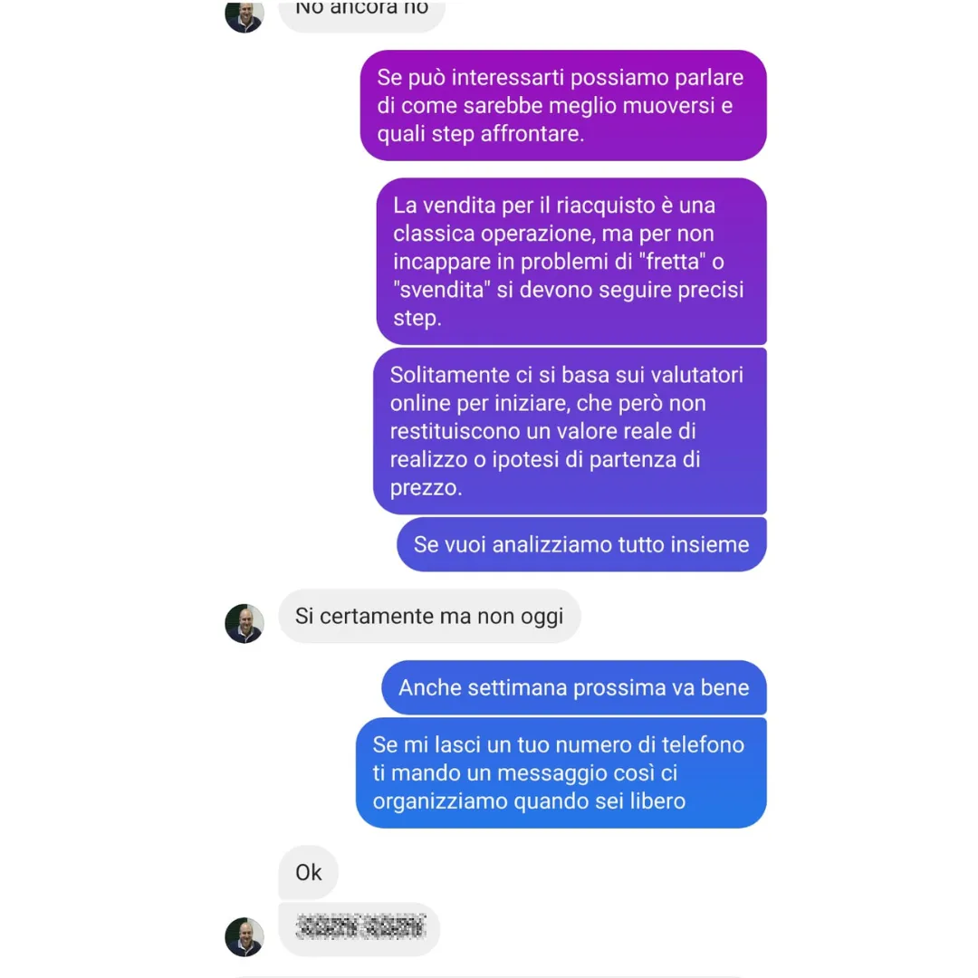Click the avatar beside 'No ancora no' message
The width and height of the screenshot is (978, 978).
(x=244, y=15)
